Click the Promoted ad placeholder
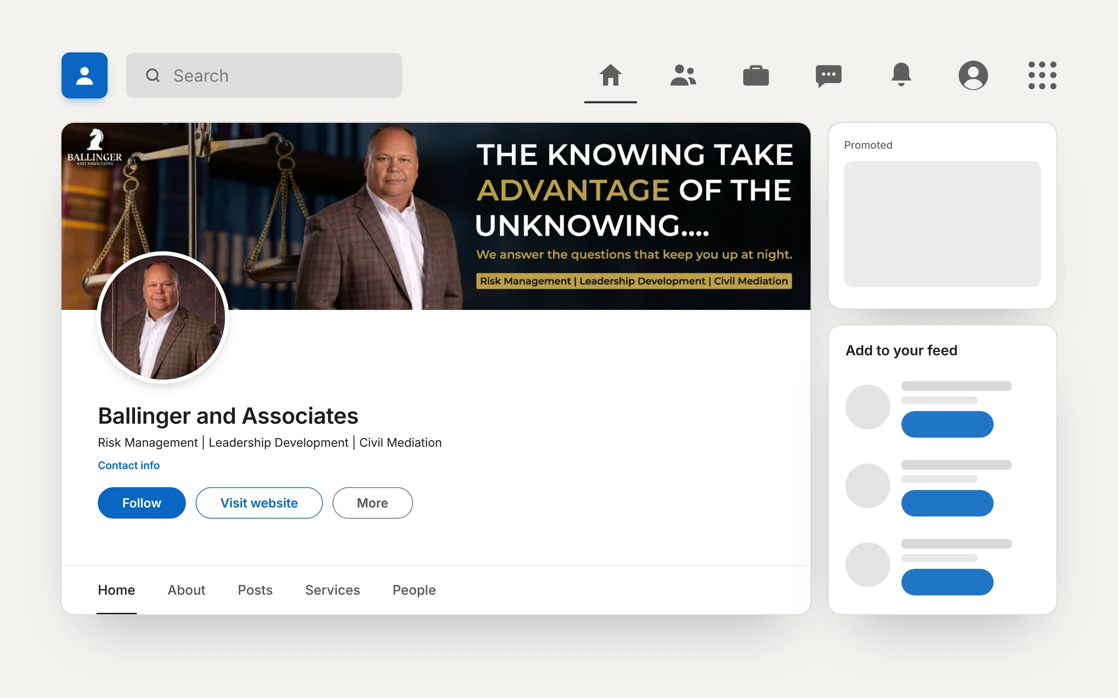1118x698 pixels. 942,224
